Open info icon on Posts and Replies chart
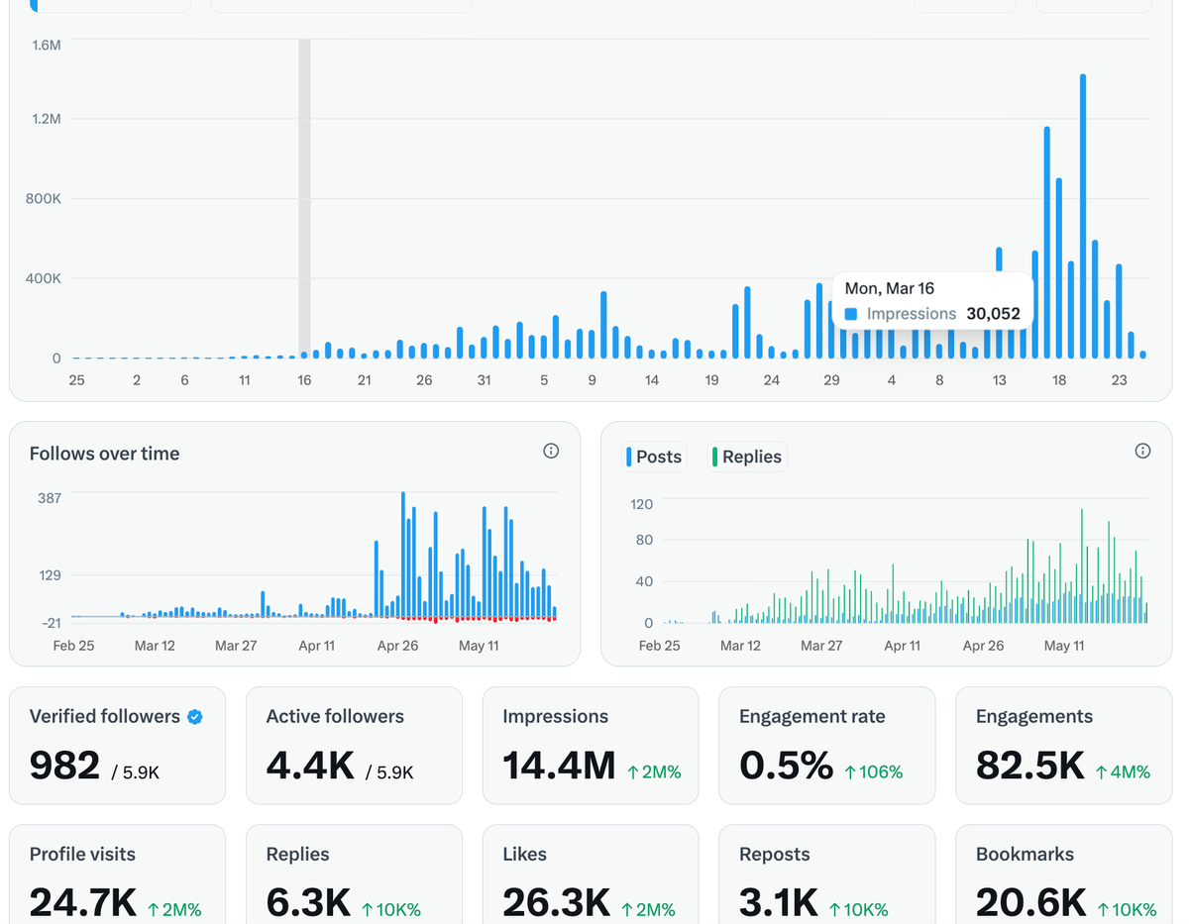Image resolution: width=1189 pixels, height=924 pixels. coord(1142,451)
